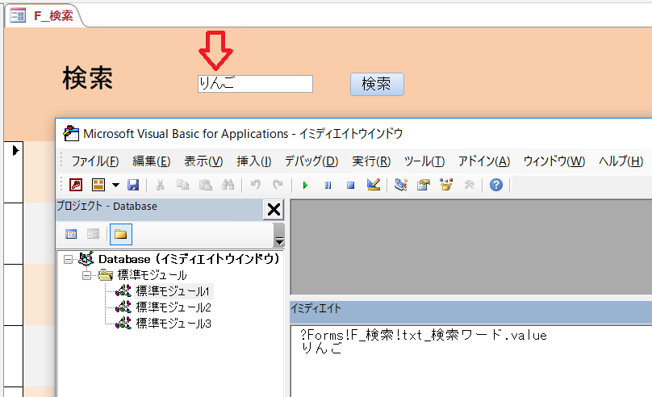The width and height of the screenshot is (652, 397).
Task: Open Visual Basic Help question mark icon
Action: click(x=496, y=185)
